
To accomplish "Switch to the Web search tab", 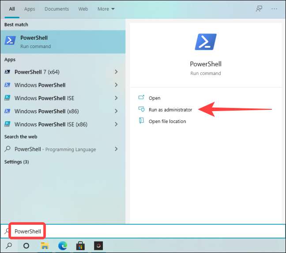I will (x=83, y=9).
